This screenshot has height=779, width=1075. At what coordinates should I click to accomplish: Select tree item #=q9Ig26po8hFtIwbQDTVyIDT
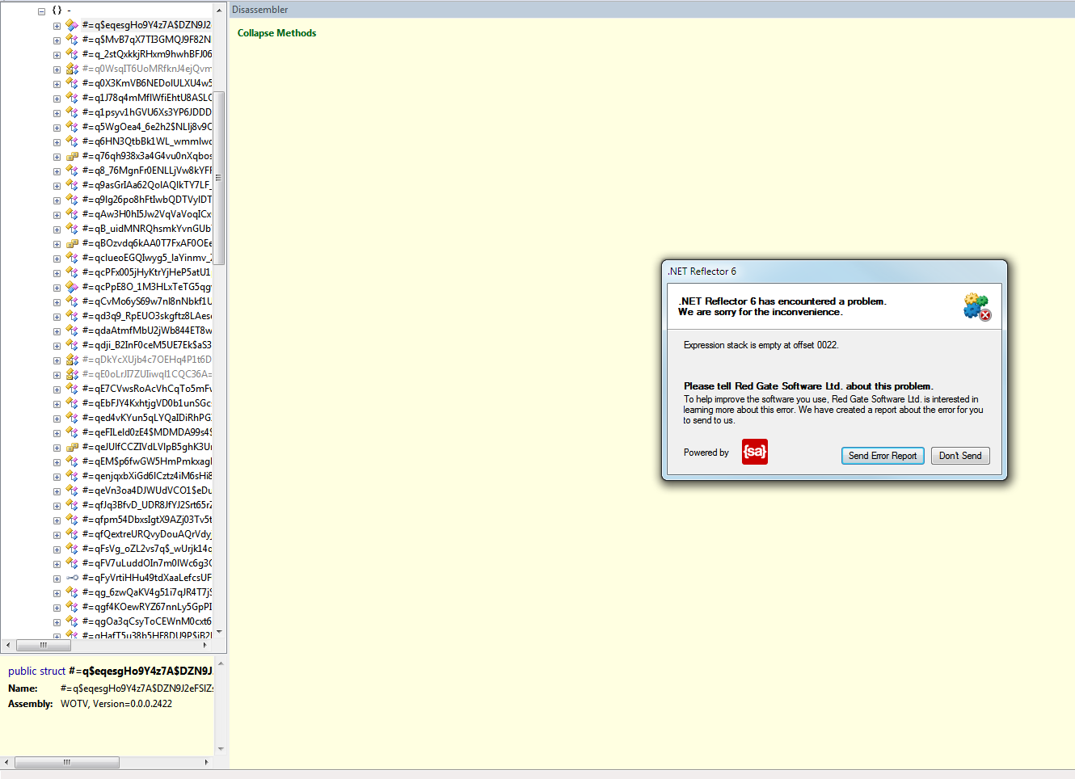point(146,200)
